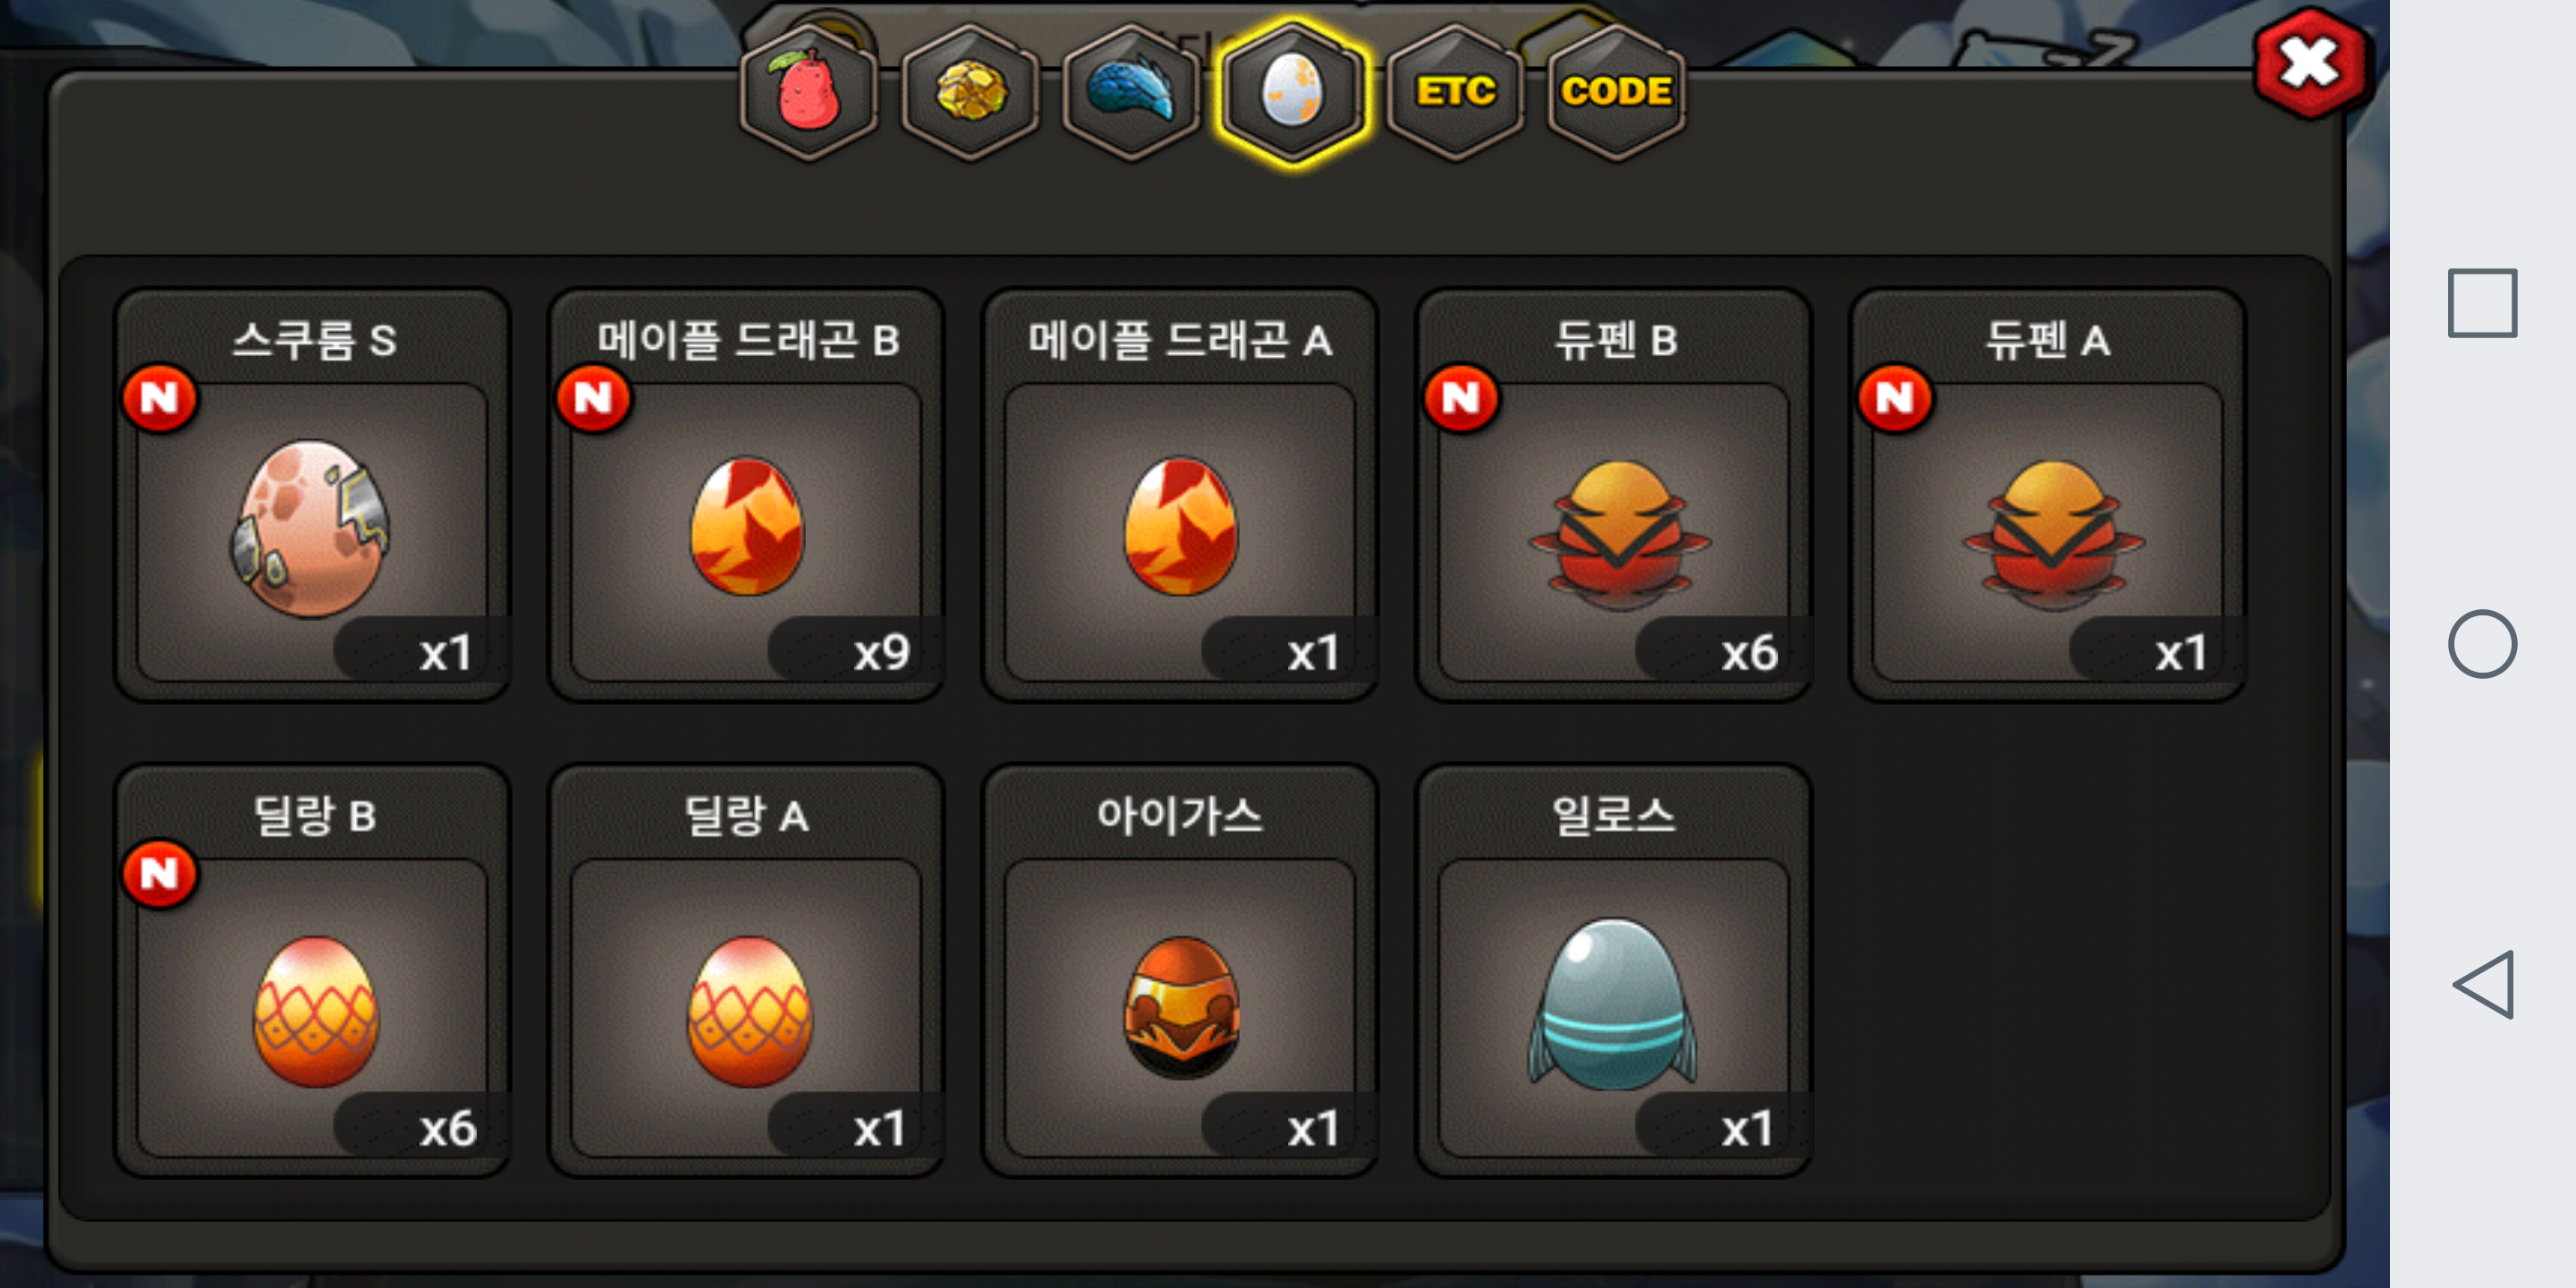
Task: Tap Android recent apps square button
Action: point(2483,303)
